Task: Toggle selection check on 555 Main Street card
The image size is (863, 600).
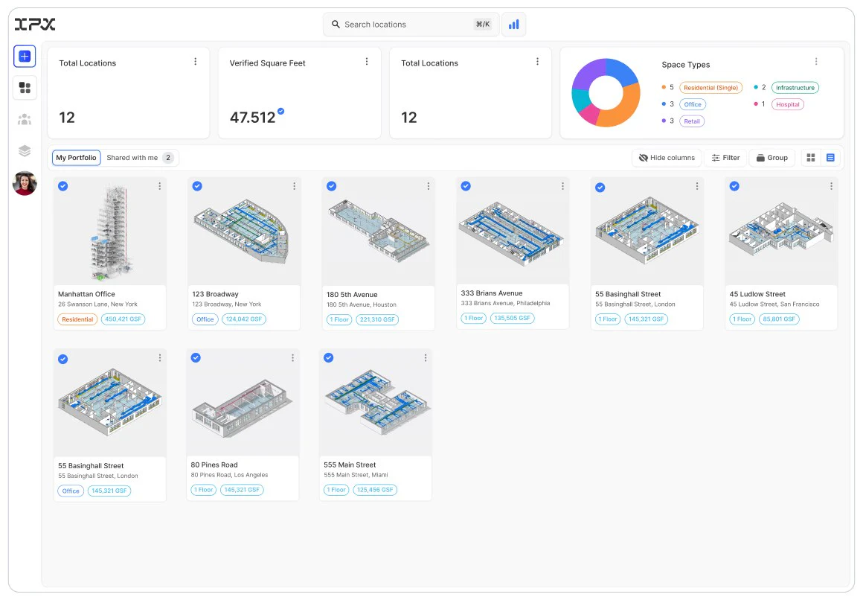Action: (329, 357)
